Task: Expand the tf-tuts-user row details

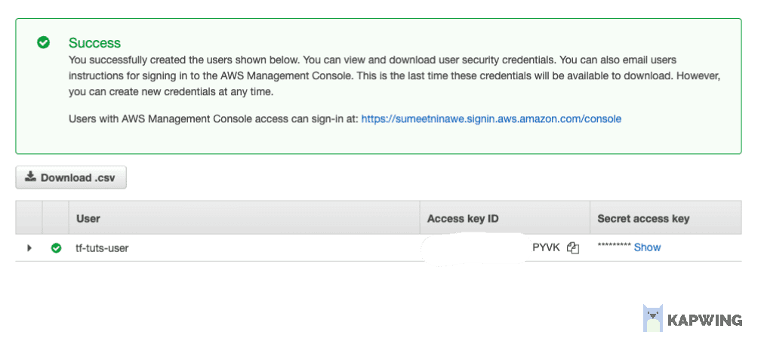Action: (29, 247)
